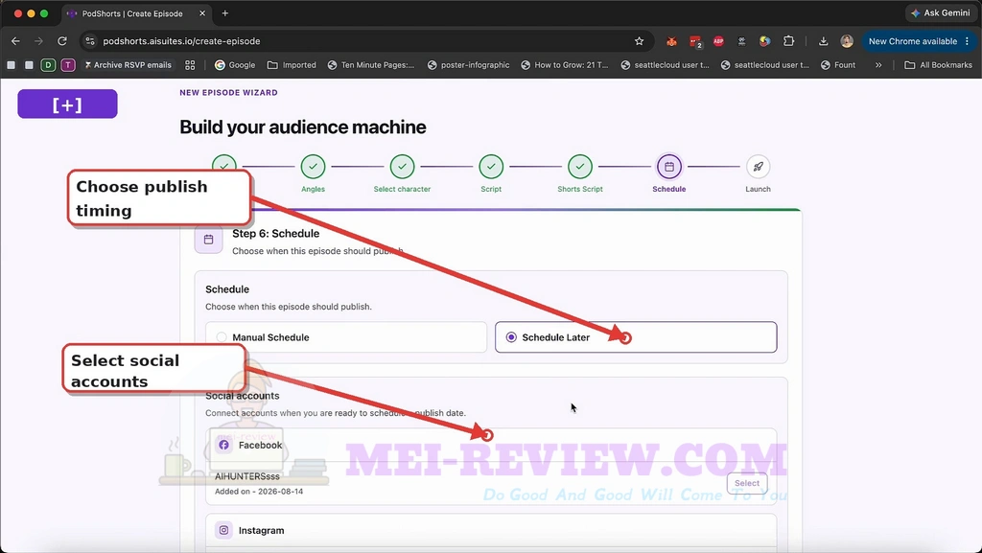Image resolution: width=982 pixels, height=553 pixels.
Task: Go to the Shorts Script wizard step
Action: click(x=580, y=173)
